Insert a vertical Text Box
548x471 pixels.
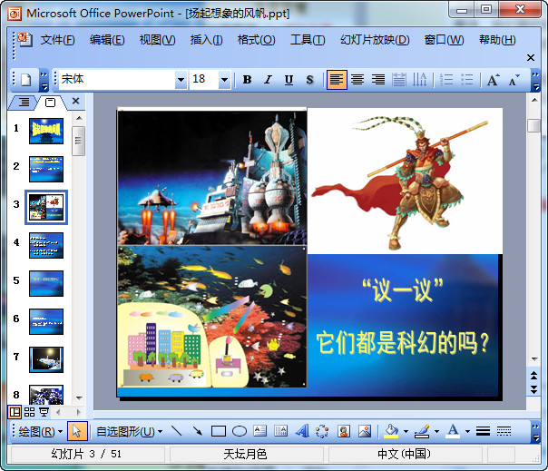[280, 431]
